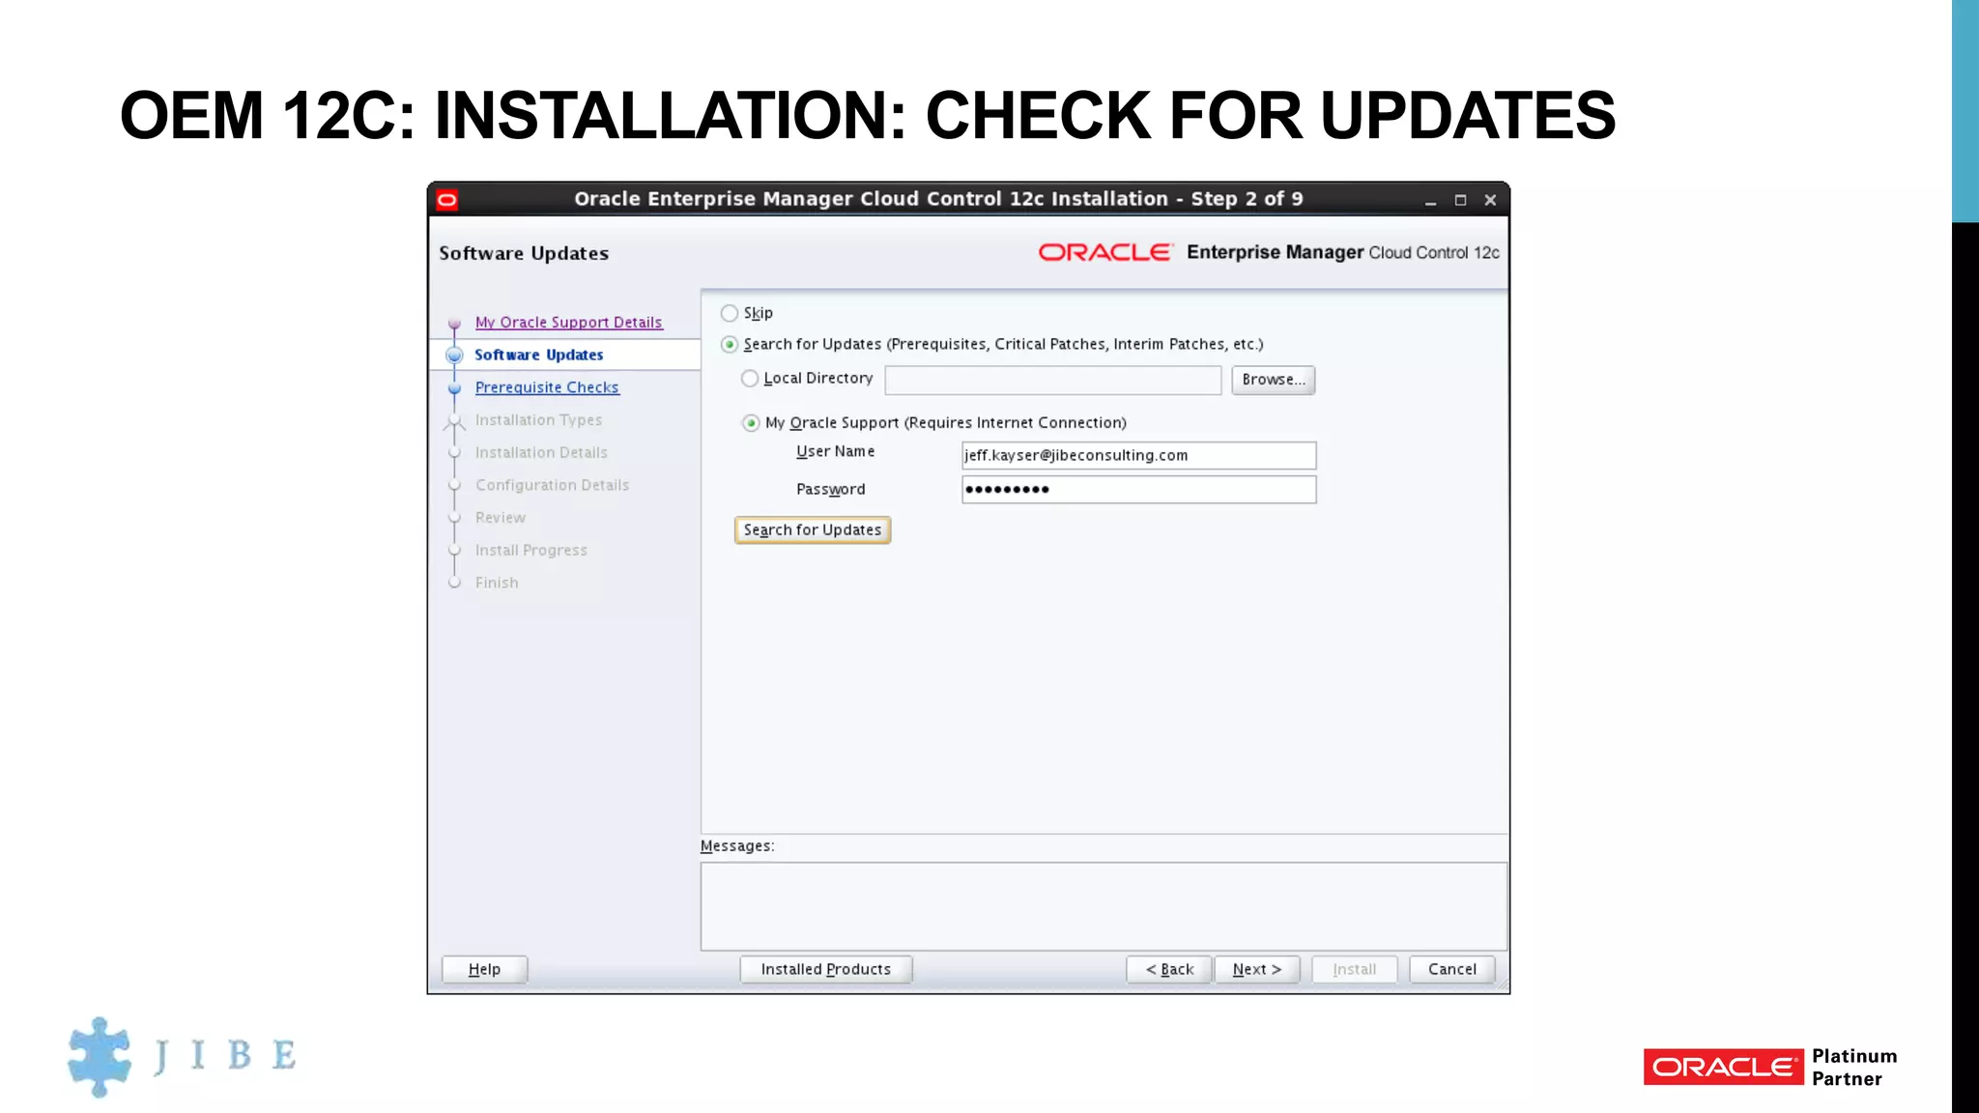Click the Prerequisite Checks step bullet icon
Image resolution: width=1979 pixels, height=1113 pixels.
(x=454, y=387)
